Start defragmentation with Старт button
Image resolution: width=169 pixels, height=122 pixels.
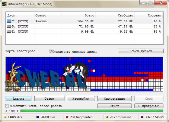[49, 98]
